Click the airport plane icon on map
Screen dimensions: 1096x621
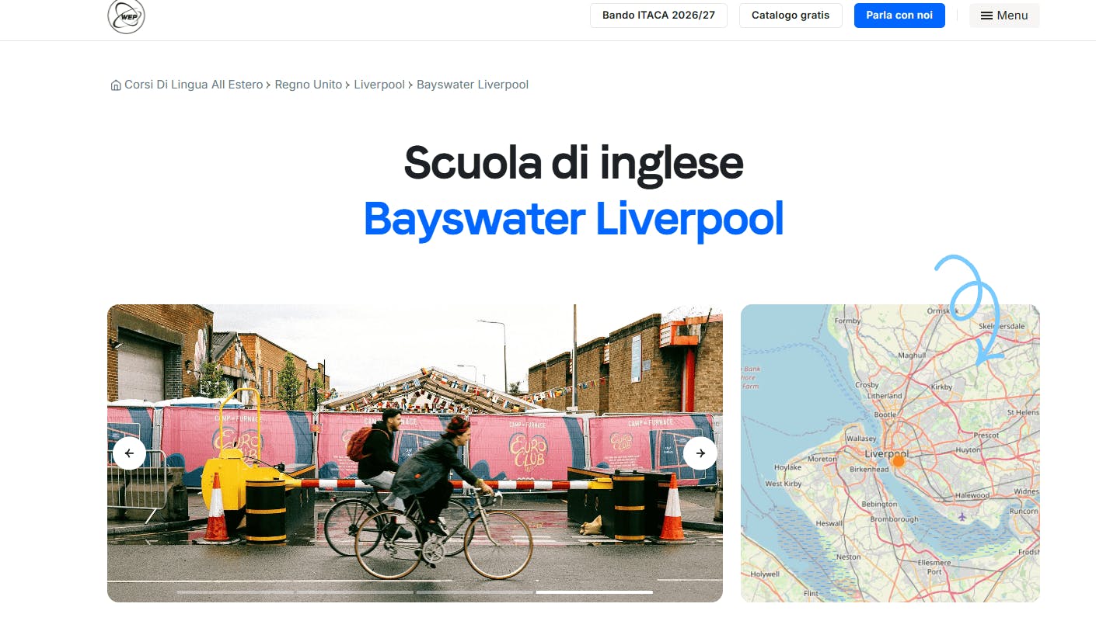coord(962,517)
